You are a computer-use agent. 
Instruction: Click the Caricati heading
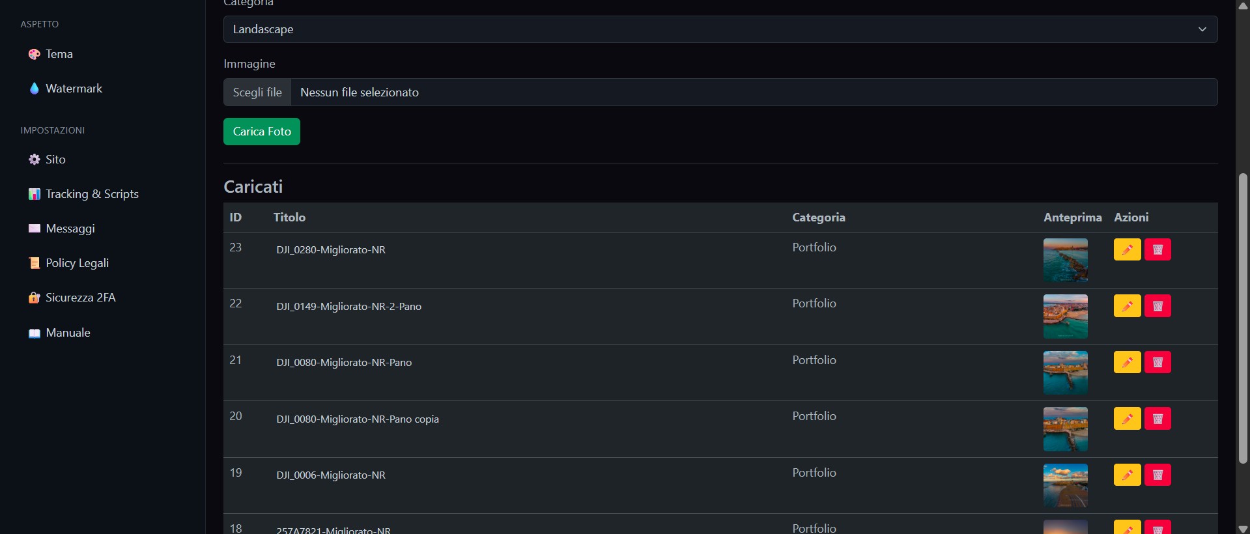253,187
